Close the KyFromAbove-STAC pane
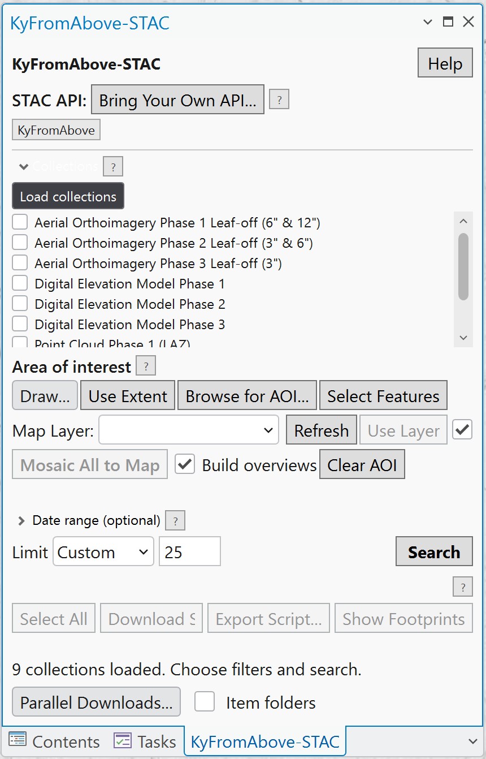The image size is (486, 759). coord(468,22)
